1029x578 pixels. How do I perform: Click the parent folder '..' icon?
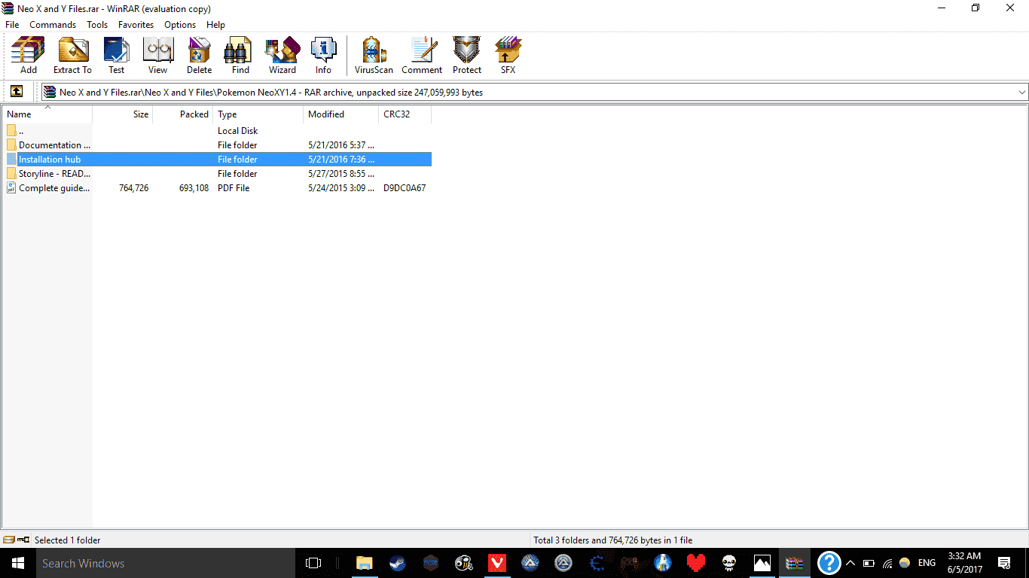coord(11,130)
